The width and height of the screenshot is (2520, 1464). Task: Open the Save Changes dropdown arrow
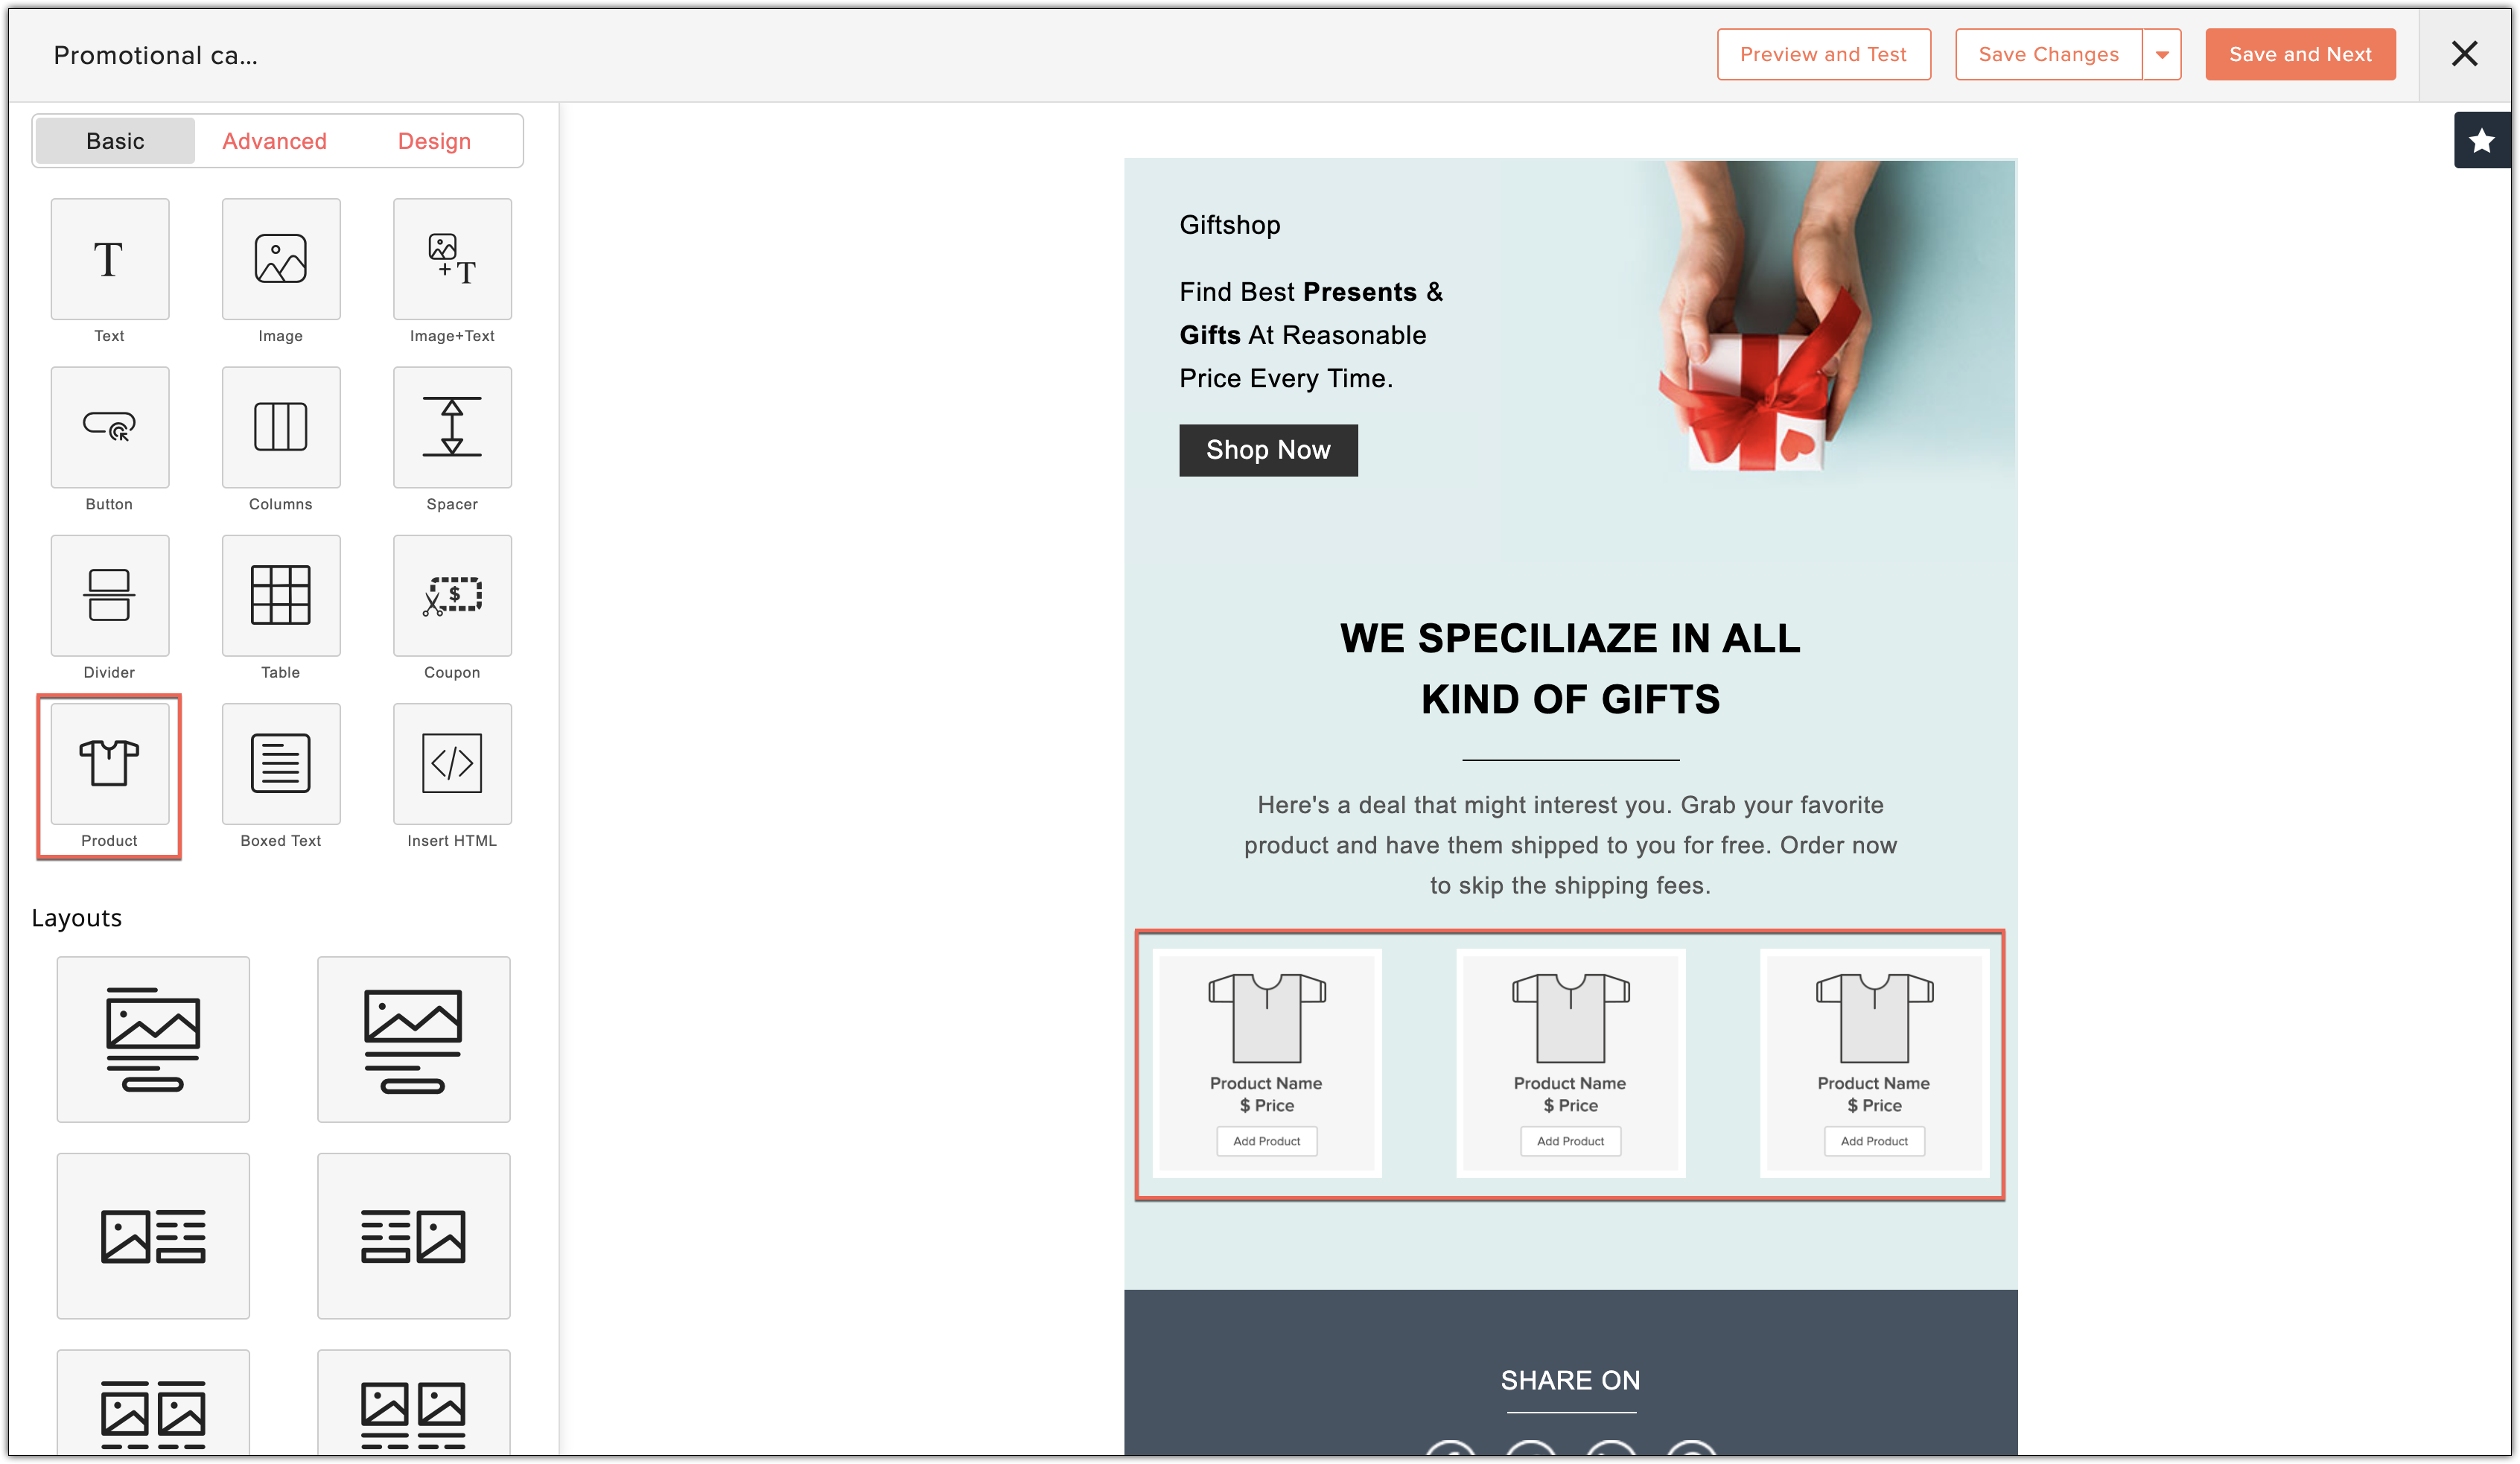[2162, 55]
